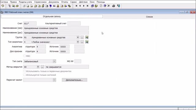Open the Сервис menu

[73, 2]
